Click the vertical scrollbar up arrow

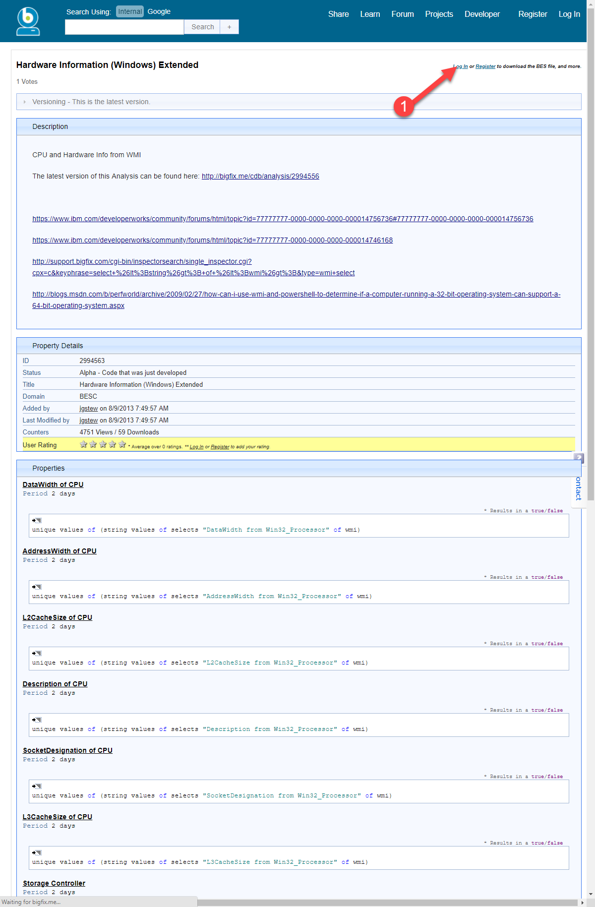(591, 4)
